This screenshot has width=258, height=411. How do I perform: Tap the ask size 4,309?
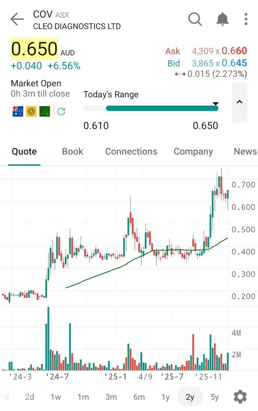click(x=202, y=51)
